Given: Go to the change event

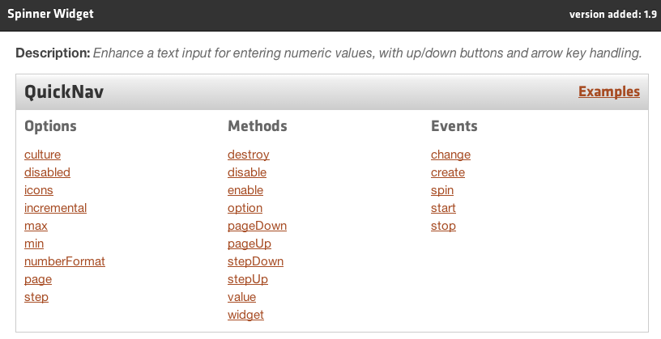Looking at the screenshot, I should [450, 155].
